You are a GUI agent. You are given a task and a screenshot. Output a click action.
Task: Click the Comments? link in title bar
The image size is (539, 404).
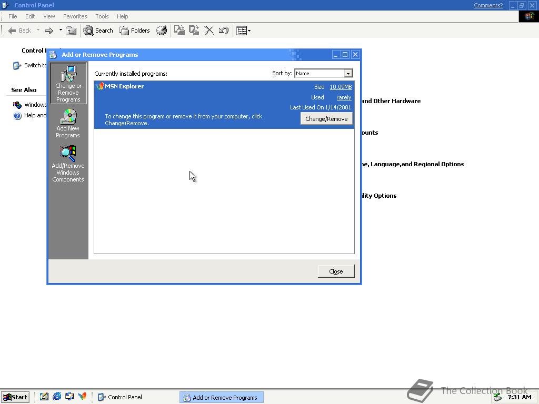click(x=488, y=5)
